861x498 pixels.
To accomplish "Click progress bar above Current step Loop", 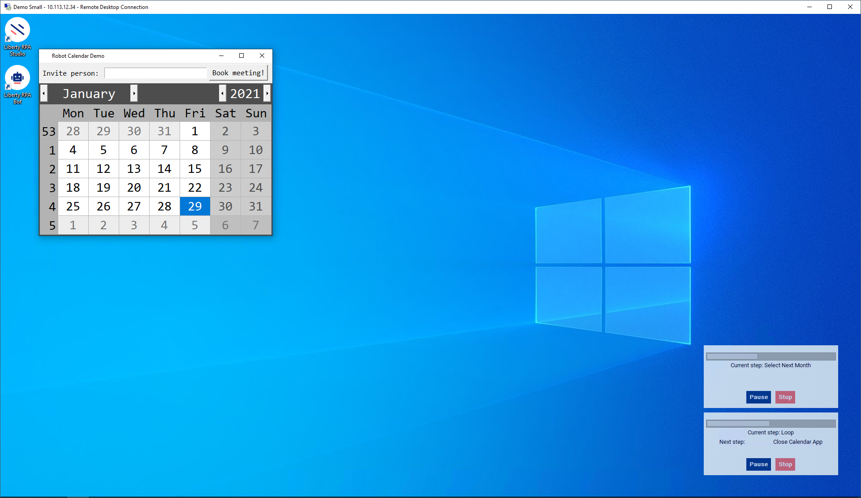I will pos(771,424).
